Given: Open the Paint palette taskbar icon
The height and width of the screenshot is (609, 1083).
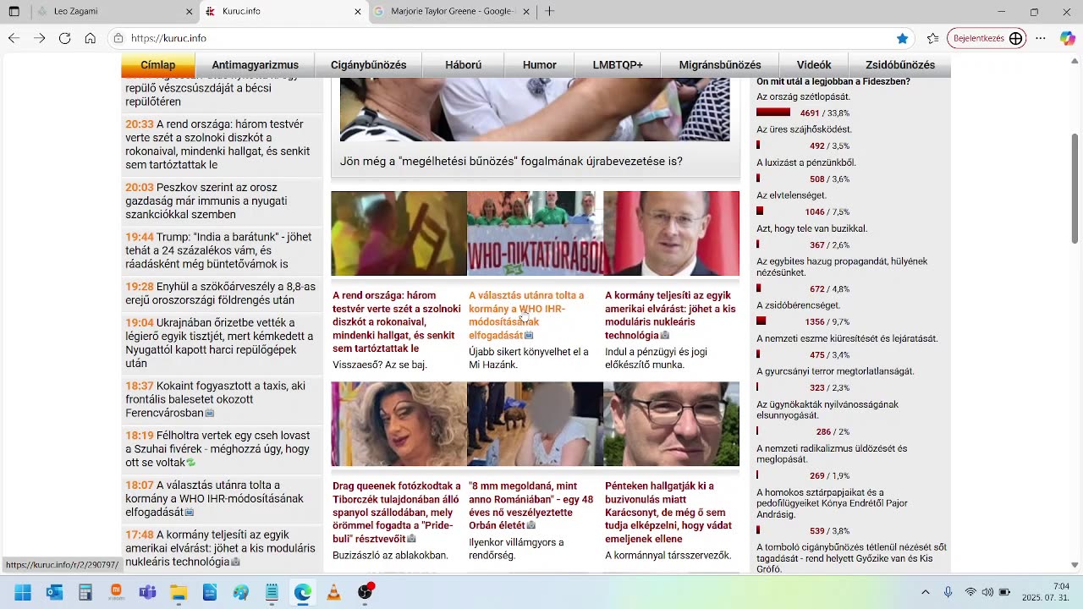Looking at the screenshot, I should 241,592.
